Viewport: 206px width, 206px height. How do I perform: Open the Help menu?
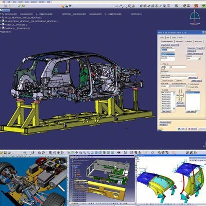(x=48, y=2)
